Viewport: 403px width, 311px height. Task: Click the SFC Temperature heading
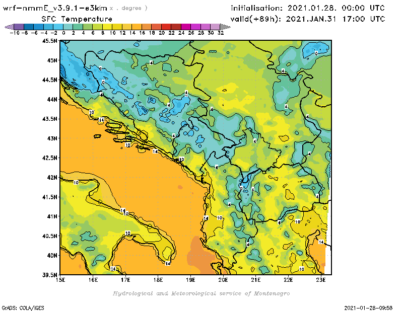pos(77,19)
